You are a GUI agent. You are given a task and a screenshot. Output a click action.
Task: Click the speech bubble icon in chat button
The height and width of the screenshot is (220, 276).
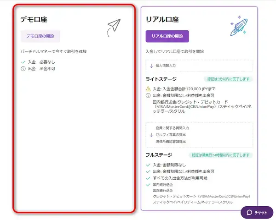(249, 213)
